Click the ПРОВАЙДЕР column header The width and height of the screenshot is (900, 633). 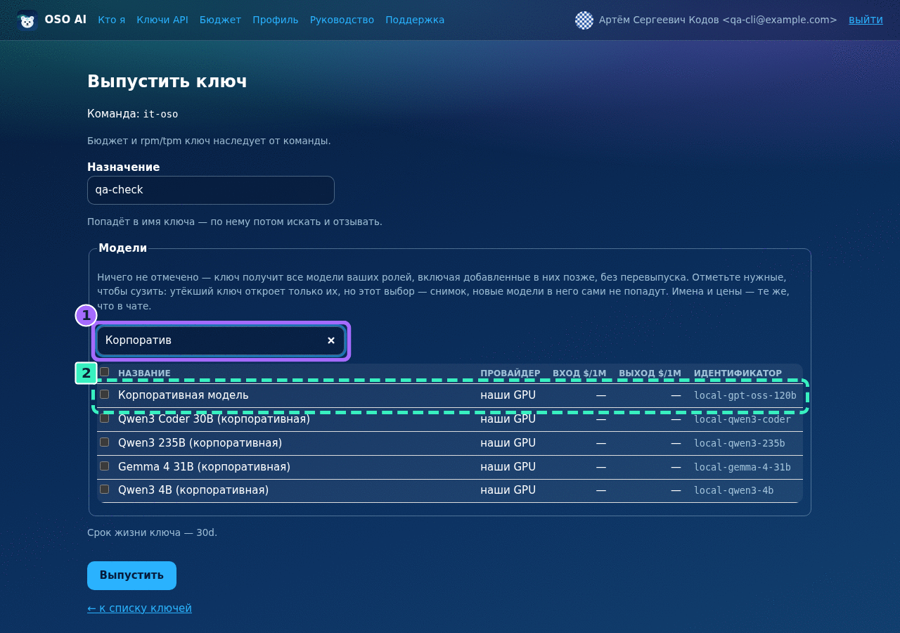point(510,373)
